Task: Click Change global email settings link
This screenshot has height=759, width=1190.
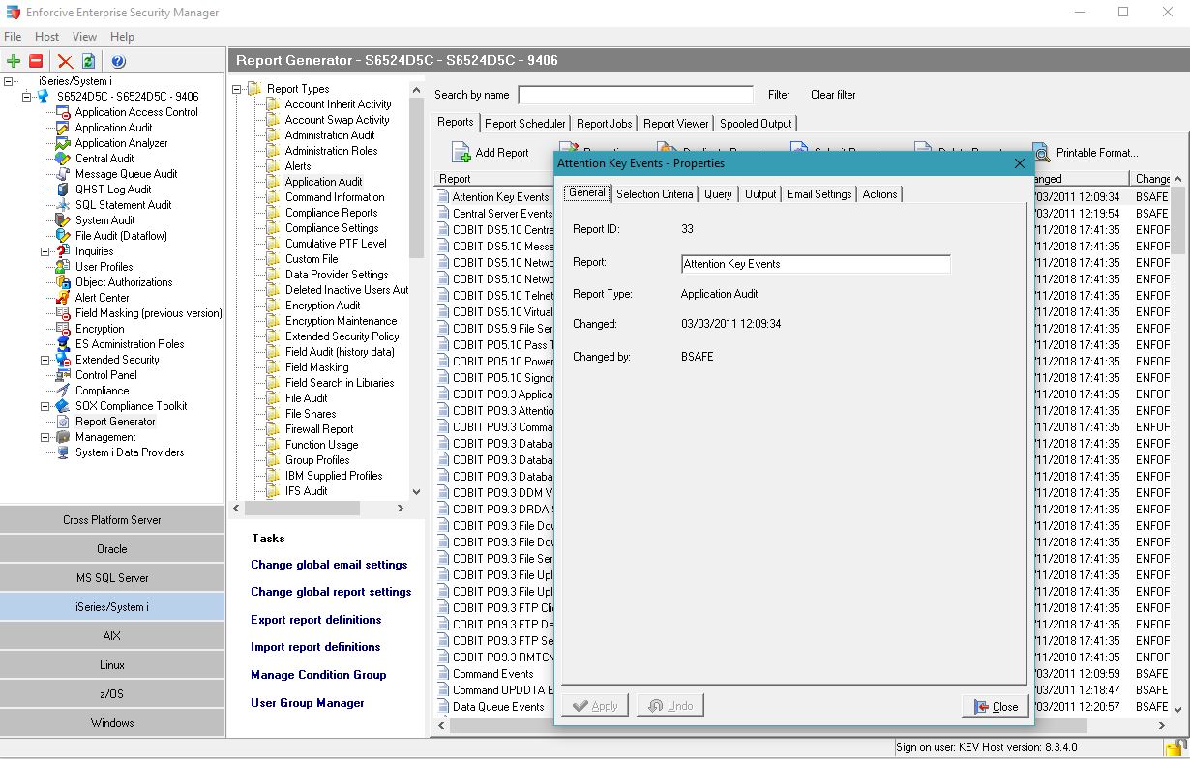Action: [x=329, y=565]
